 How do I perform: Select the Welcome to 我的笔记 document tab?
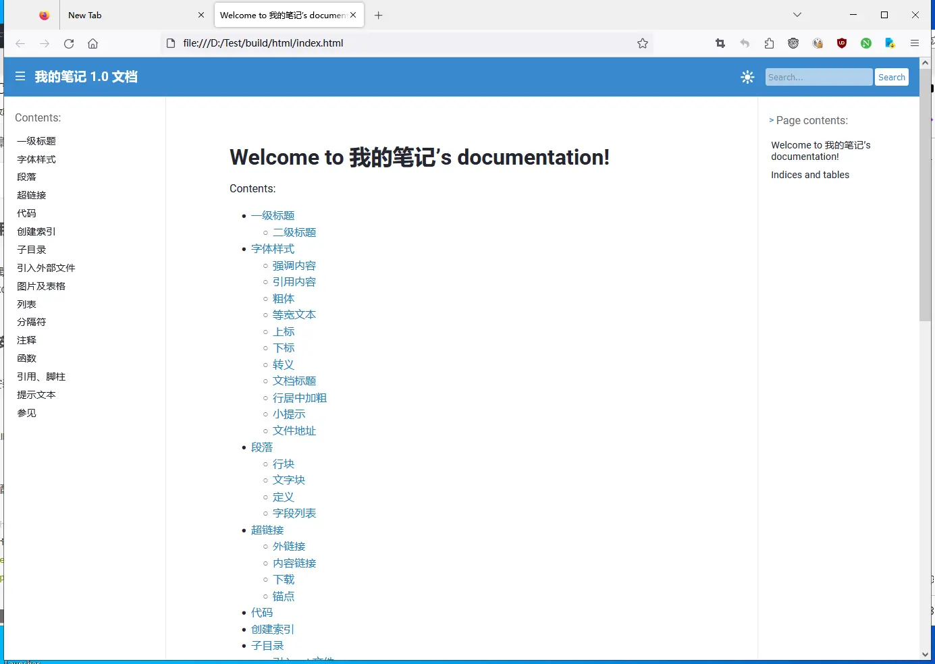point(289,15)
